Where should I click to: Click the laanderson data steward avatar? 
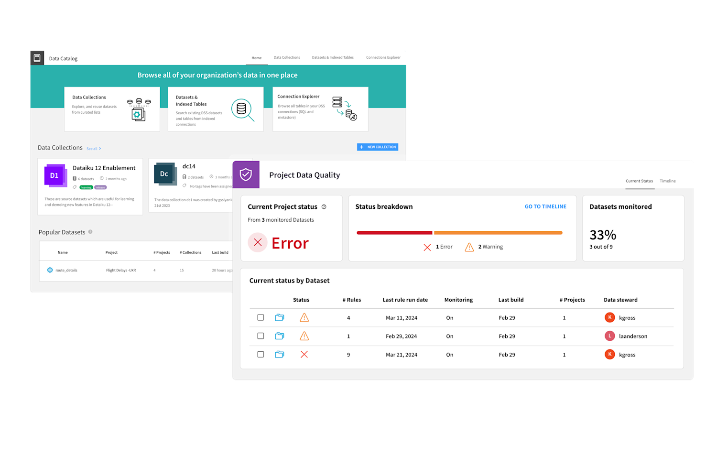609,336
